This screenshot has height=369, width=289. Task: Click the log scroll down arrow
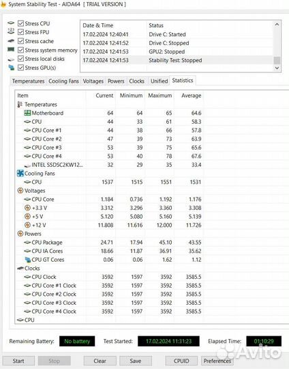click(277, 68)
